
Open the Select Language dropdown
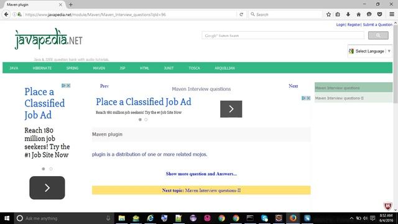tap(370, 51)
